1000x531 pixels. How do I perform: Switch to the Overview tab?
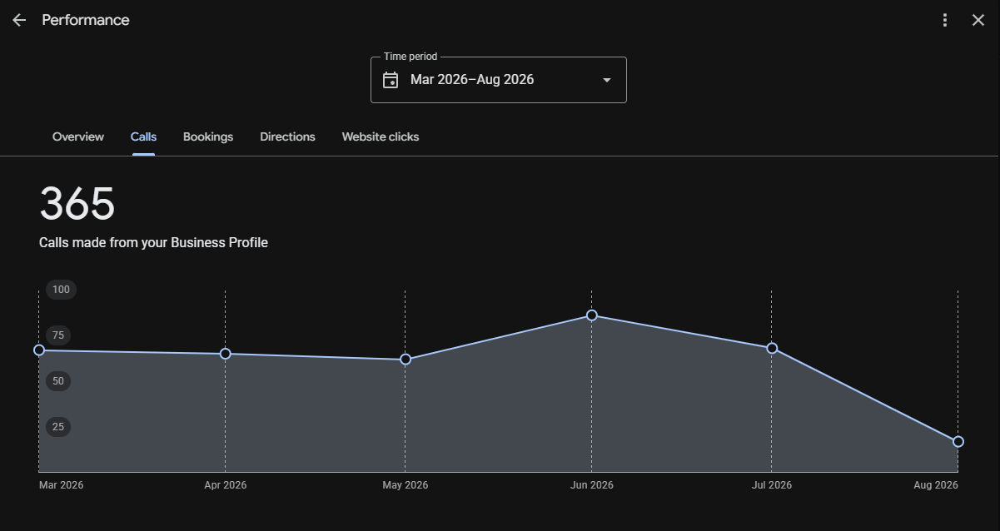tap(78, 136)
